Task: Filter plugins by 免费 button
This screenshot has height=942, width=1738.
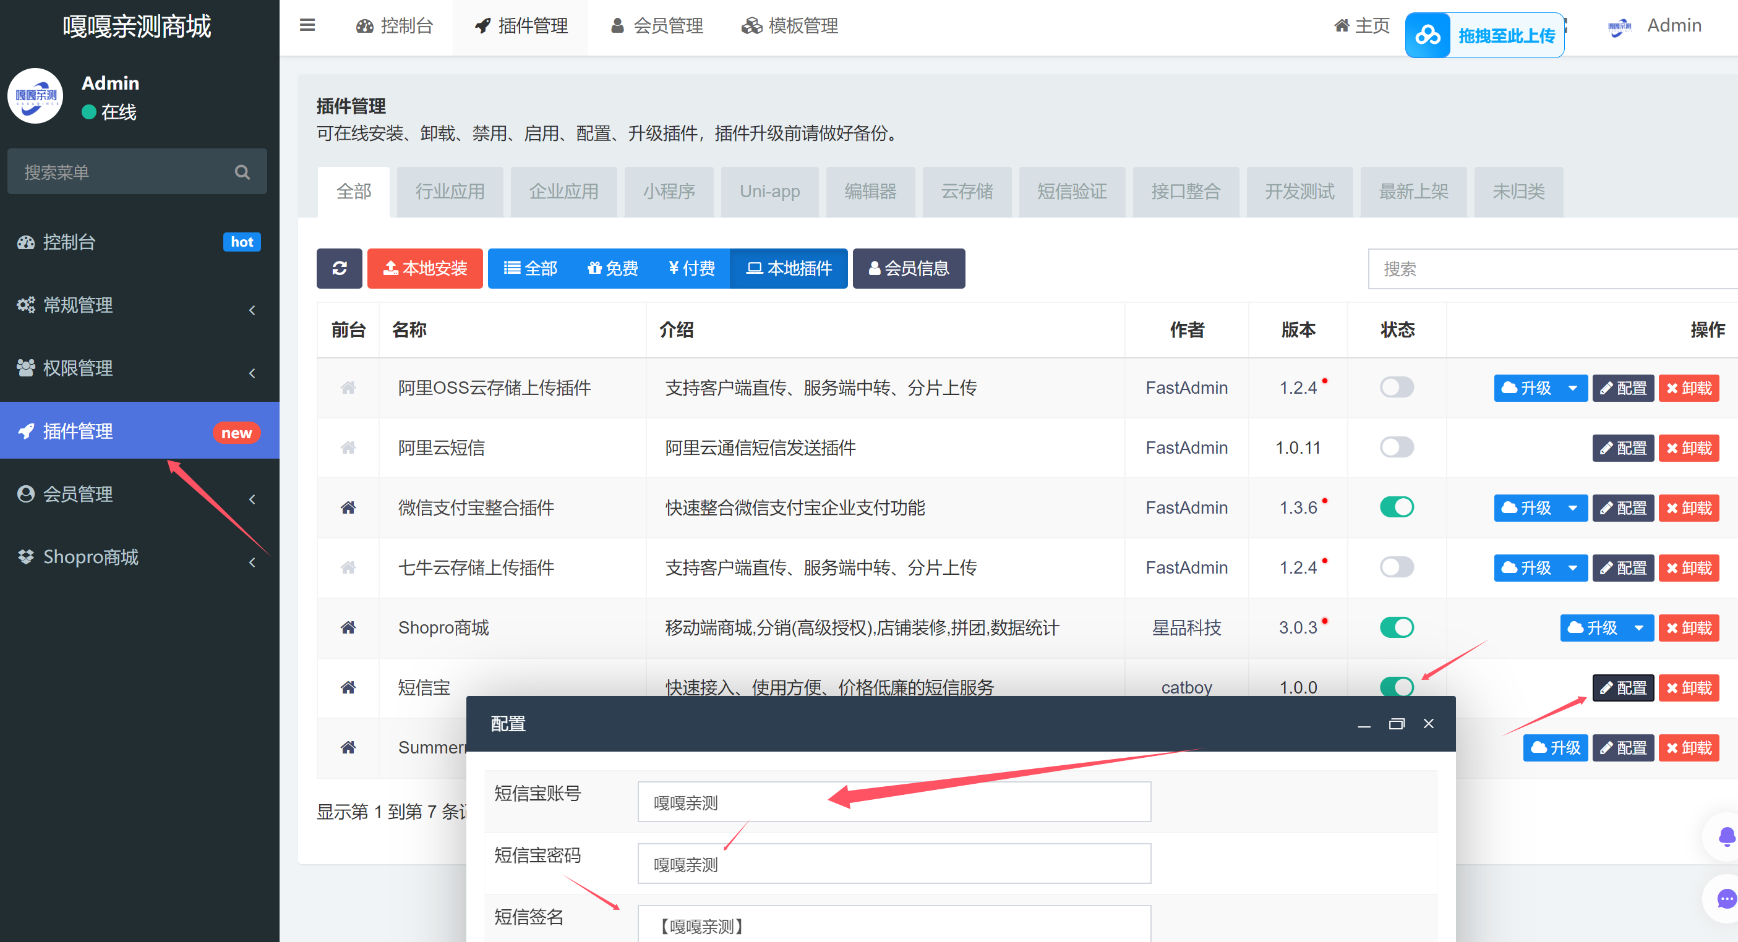Action: pyautogui.click(x=612, y=268)
